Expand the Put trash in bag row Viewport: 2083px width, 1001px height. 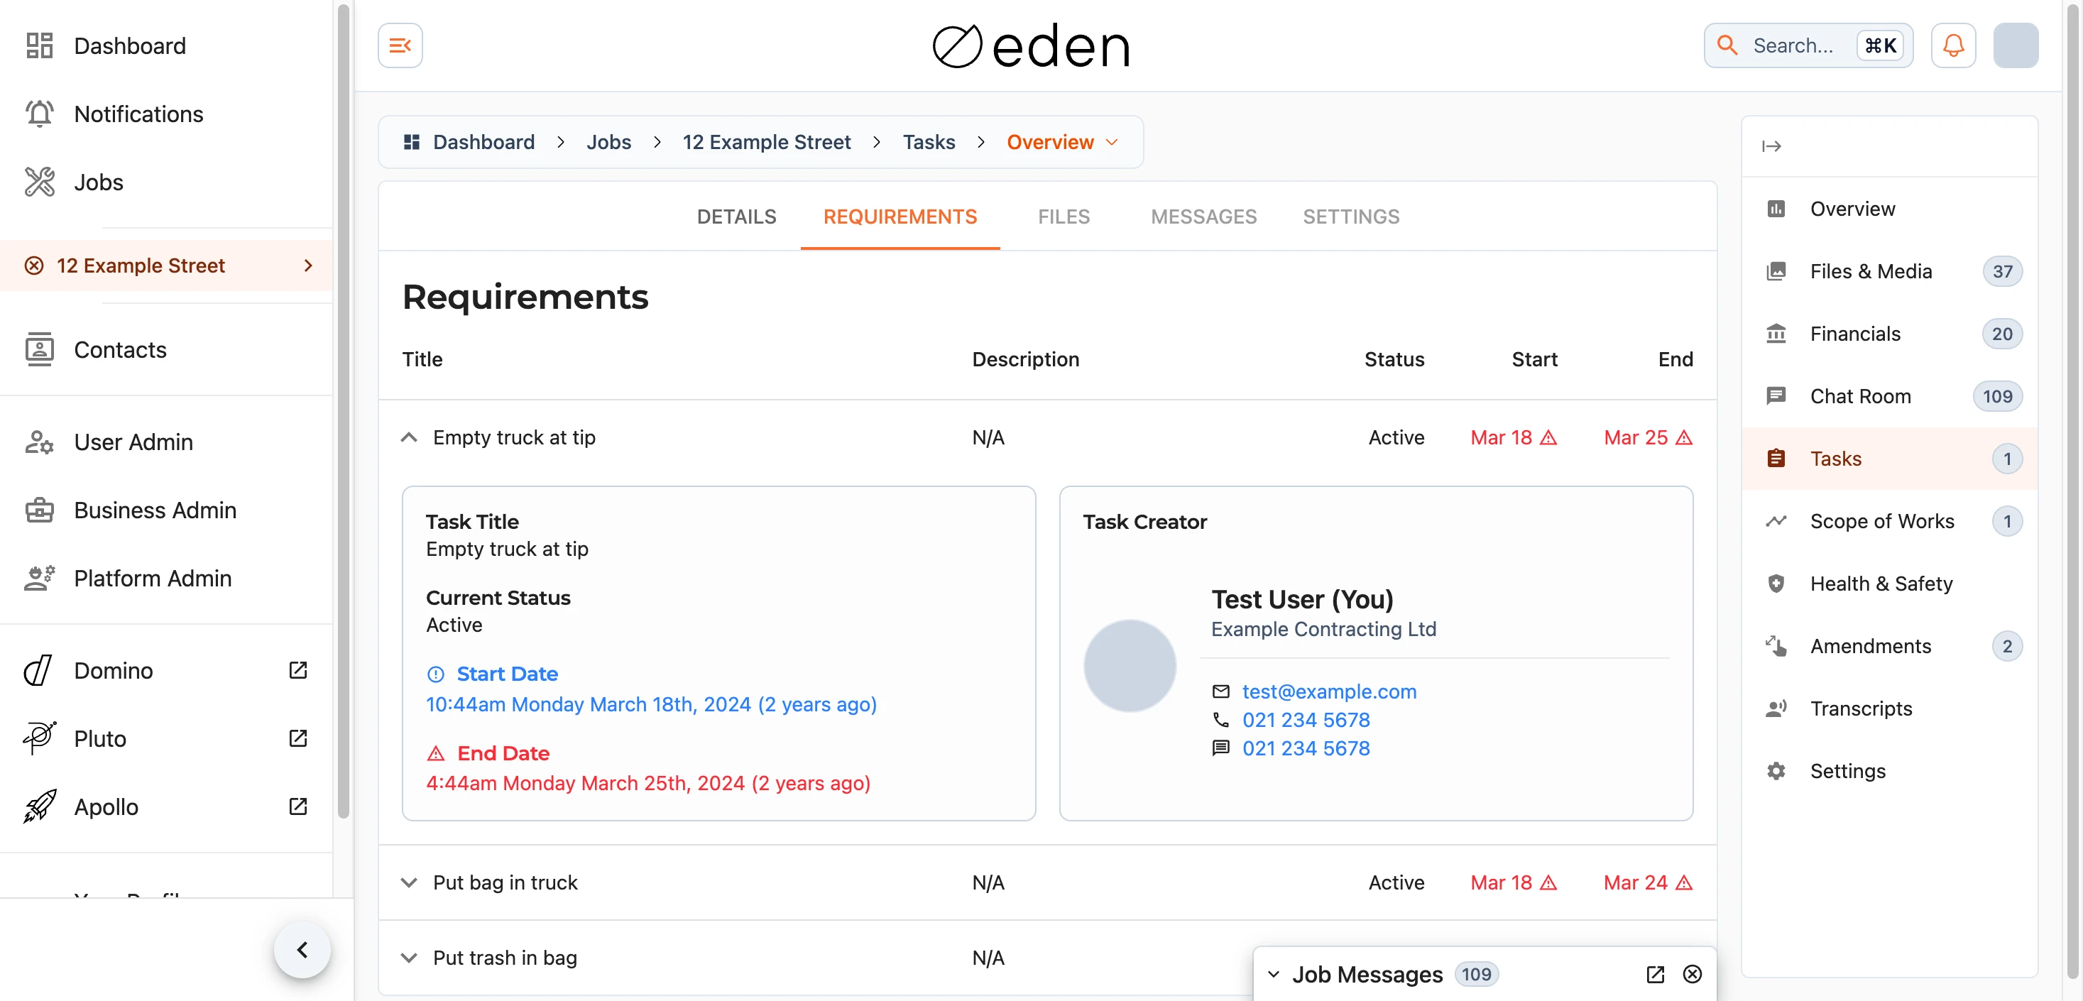click(x=409, y=957)
